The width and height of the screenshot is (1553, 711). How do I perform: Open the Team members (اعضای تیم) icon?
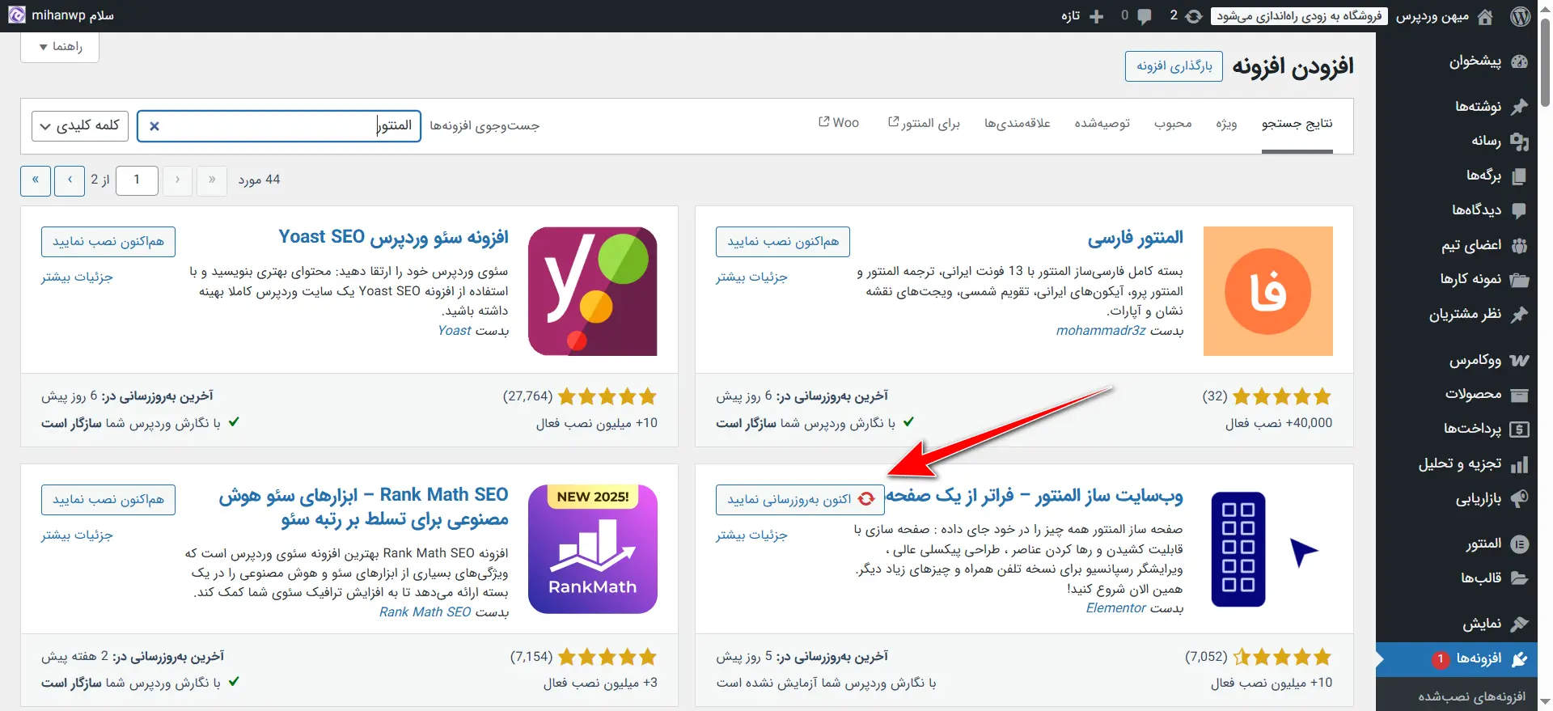point(1519,245)
